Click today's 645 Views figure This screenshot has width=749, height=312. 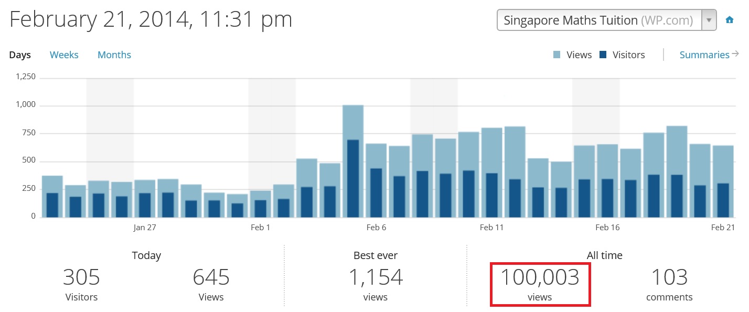click(x=211, y=277)
